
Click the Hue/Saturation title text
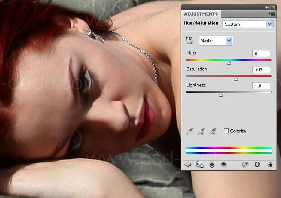pyautogui.click(x=201, y=23)
